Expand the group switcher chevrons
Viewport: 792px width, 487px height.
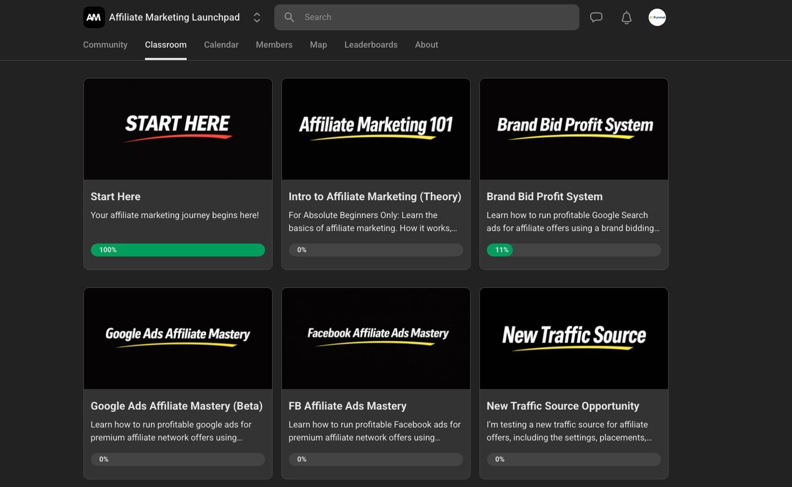click(257, 18)
